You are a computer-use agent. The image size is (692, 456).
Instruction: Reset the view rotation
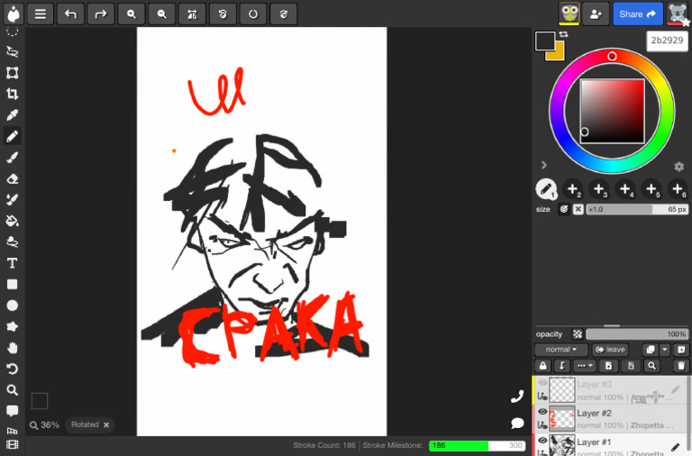253,14
